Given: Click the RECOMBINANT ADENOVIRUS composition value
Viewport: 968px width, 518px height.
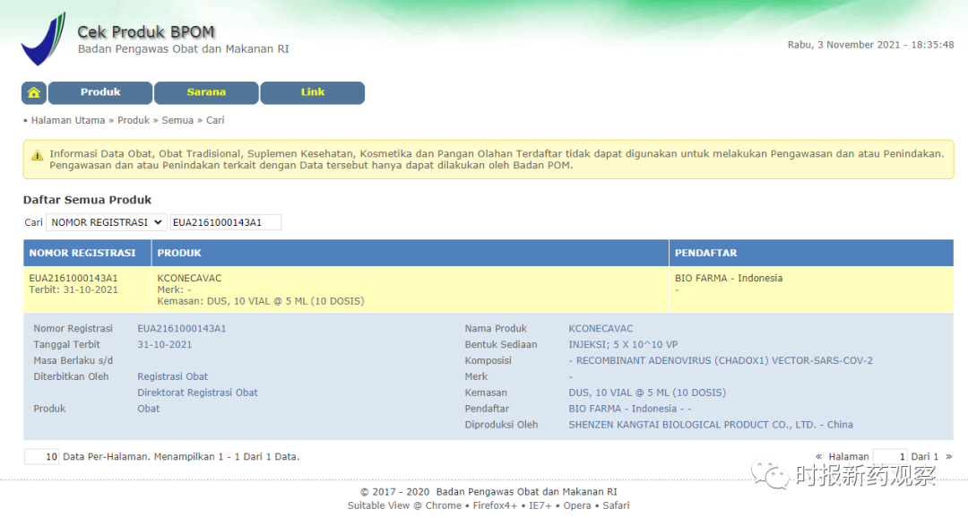Looking at the screenshot, I should click(x=721, y=360).
